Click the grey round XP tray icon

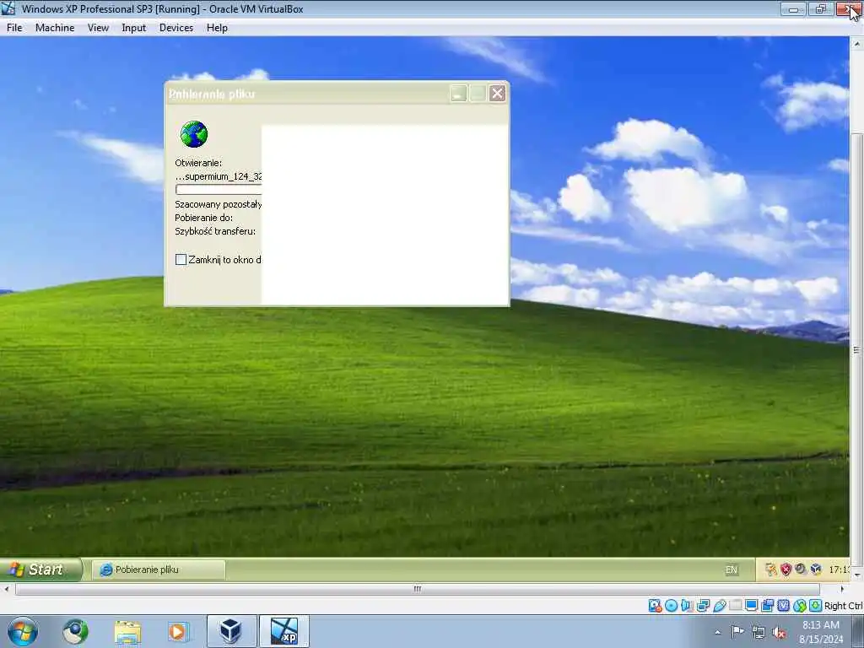pyautogui.click(x=801, y=570)
